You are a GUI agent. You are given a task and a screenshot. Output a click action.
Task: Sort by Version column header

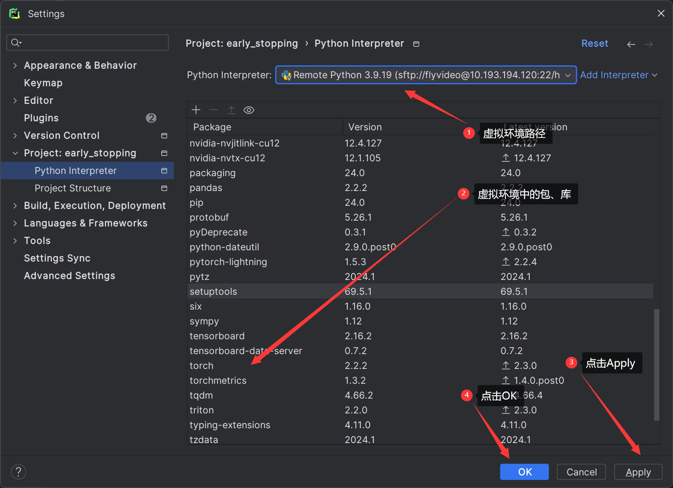(x=421, y=127)
